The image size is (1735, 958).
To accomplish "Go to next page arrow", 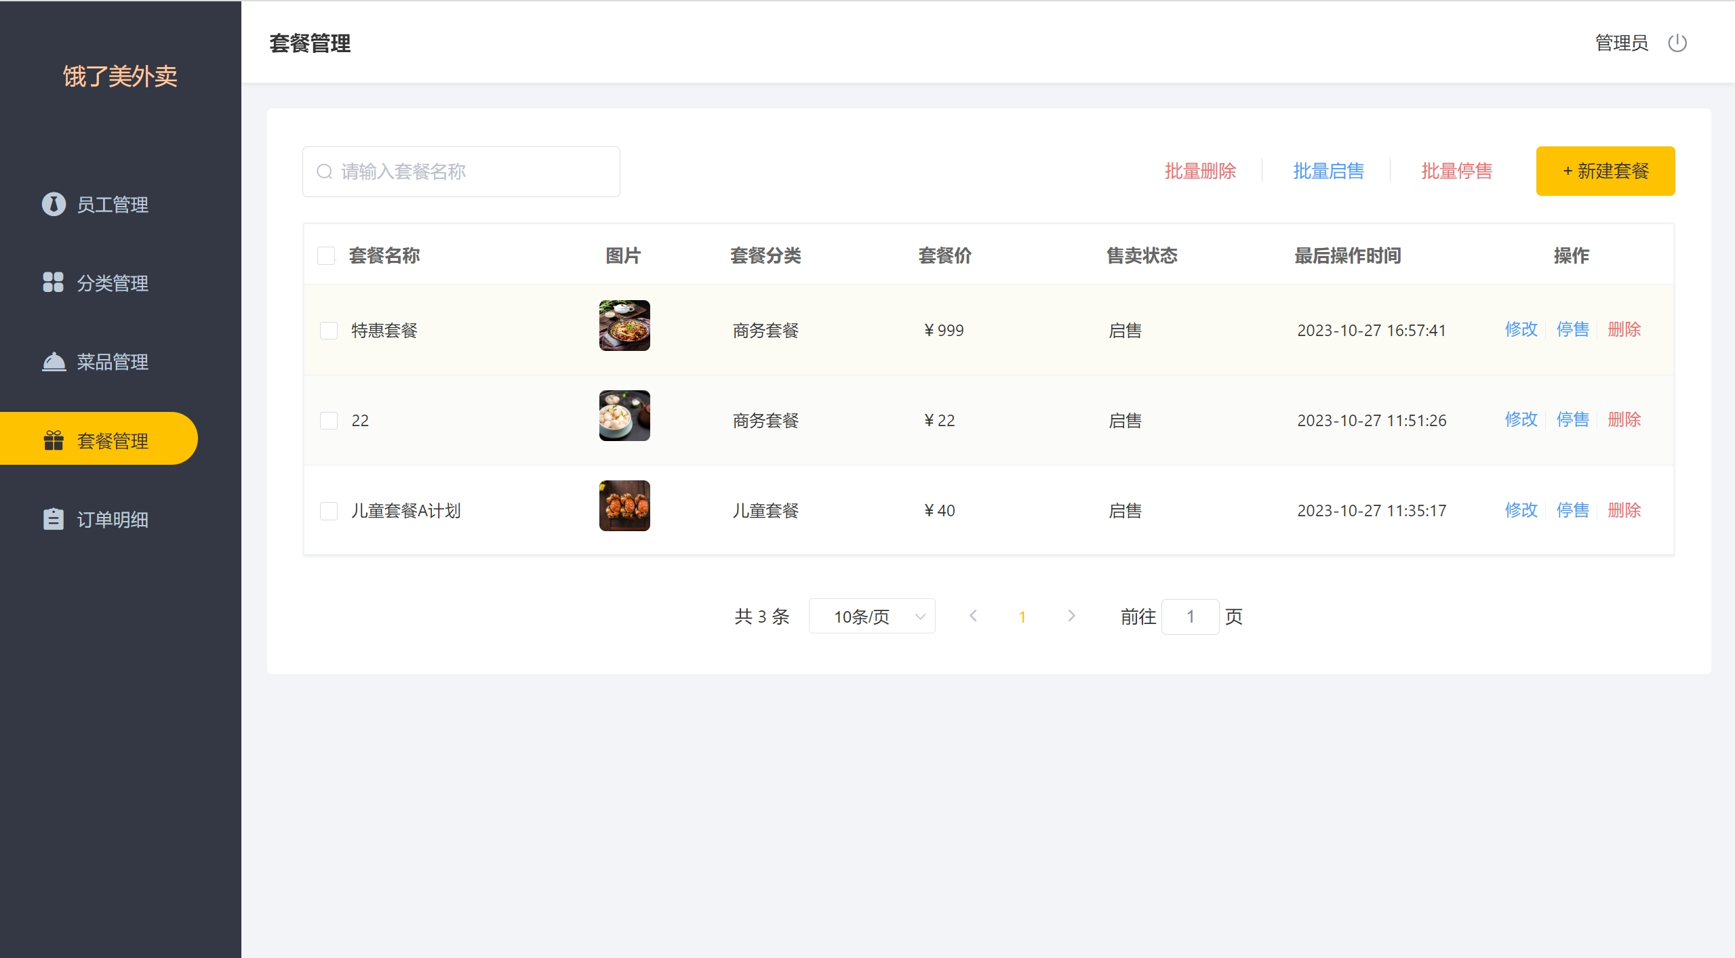I will pos(1071,616).
